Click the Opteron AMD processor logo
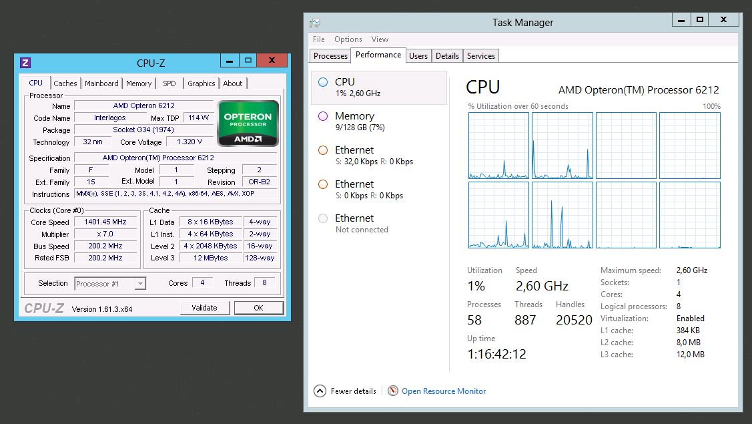This screenshot has height=424, width=752. 248,124
